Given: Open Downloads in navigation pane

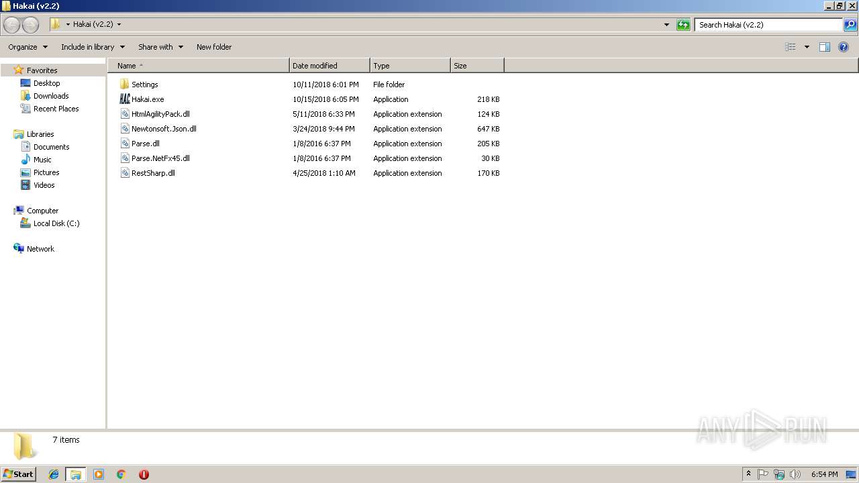Looking at the screenshot, I should pyautogui.click(x=51, y=96).
